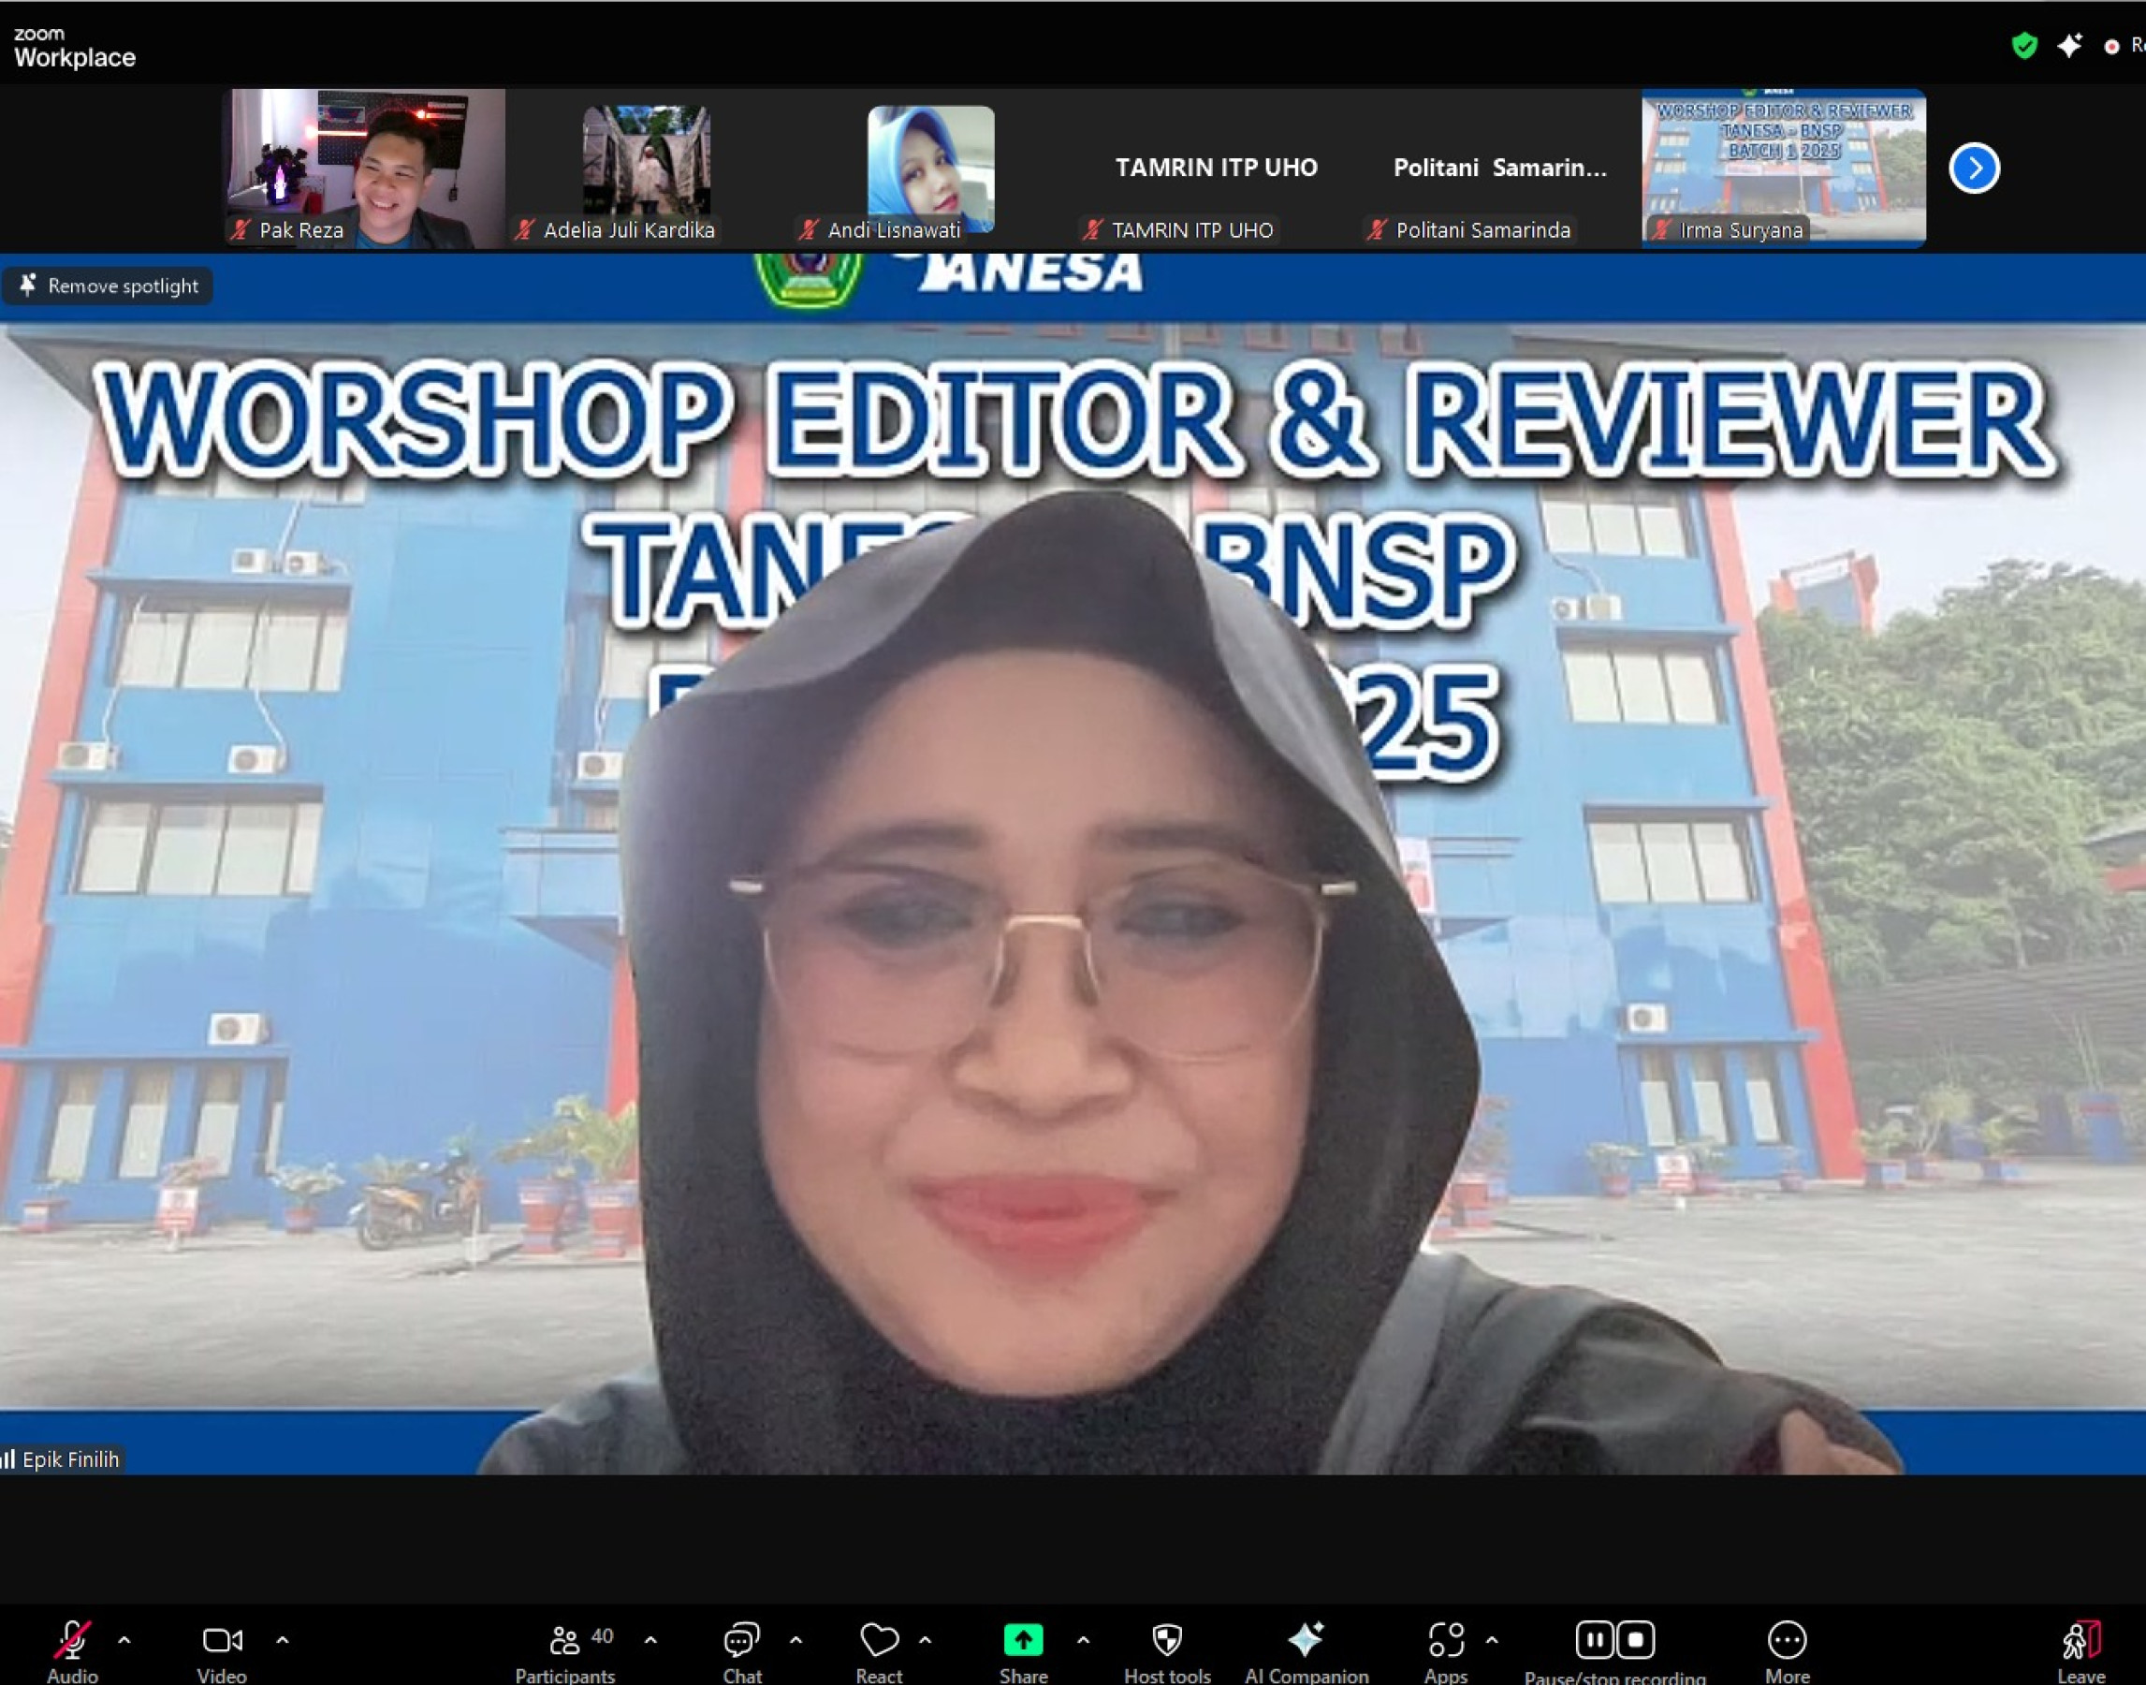Expand the Apps options caret
Screen dimensions: 2146x1685
[x=1492, y=1640]
